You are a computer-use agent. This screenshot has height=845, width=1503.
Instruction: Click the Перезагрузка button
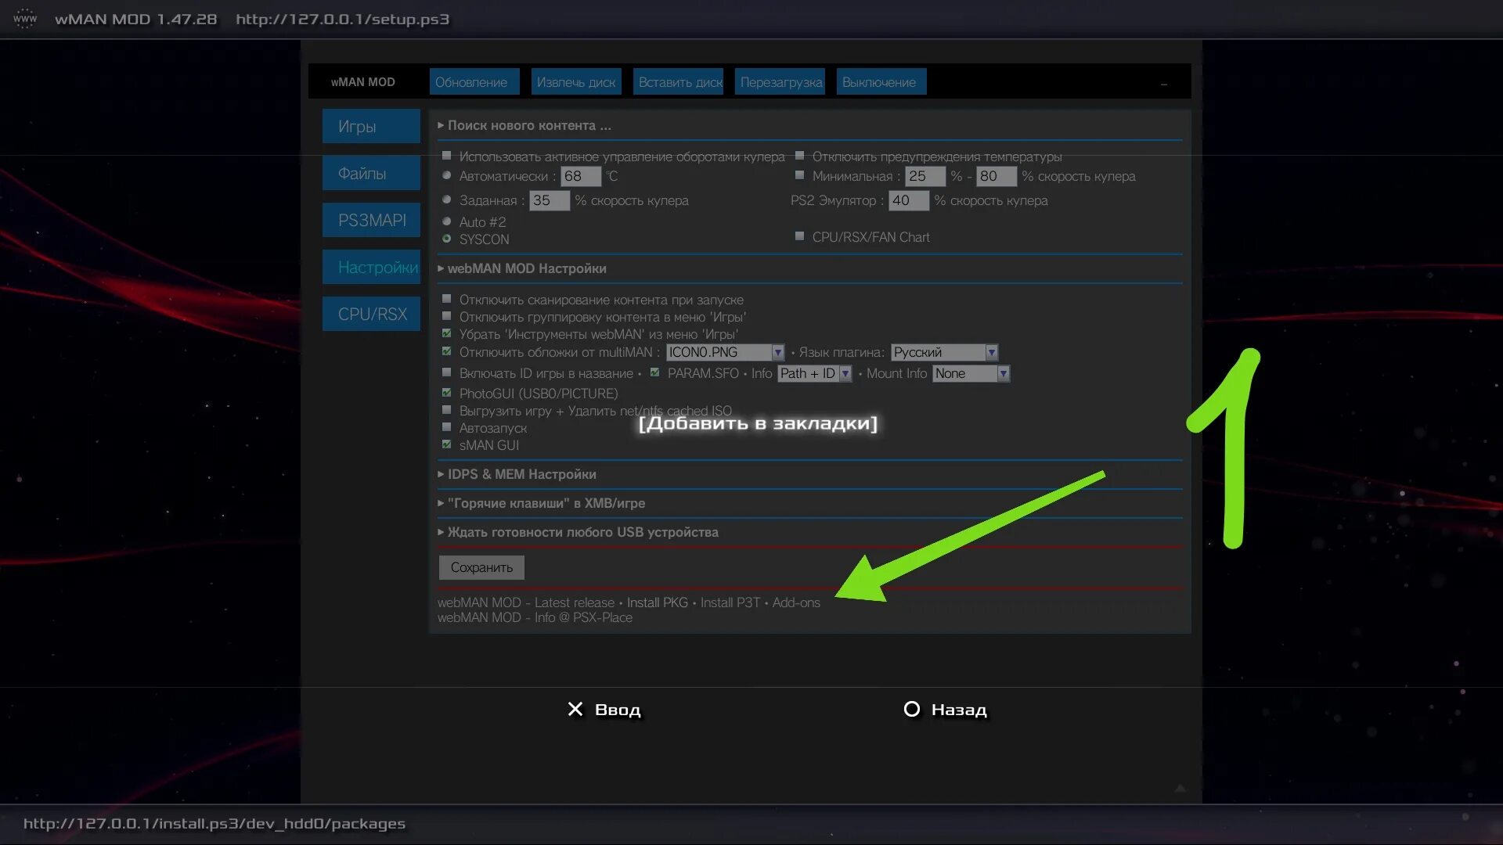click(x=780, y=81)
